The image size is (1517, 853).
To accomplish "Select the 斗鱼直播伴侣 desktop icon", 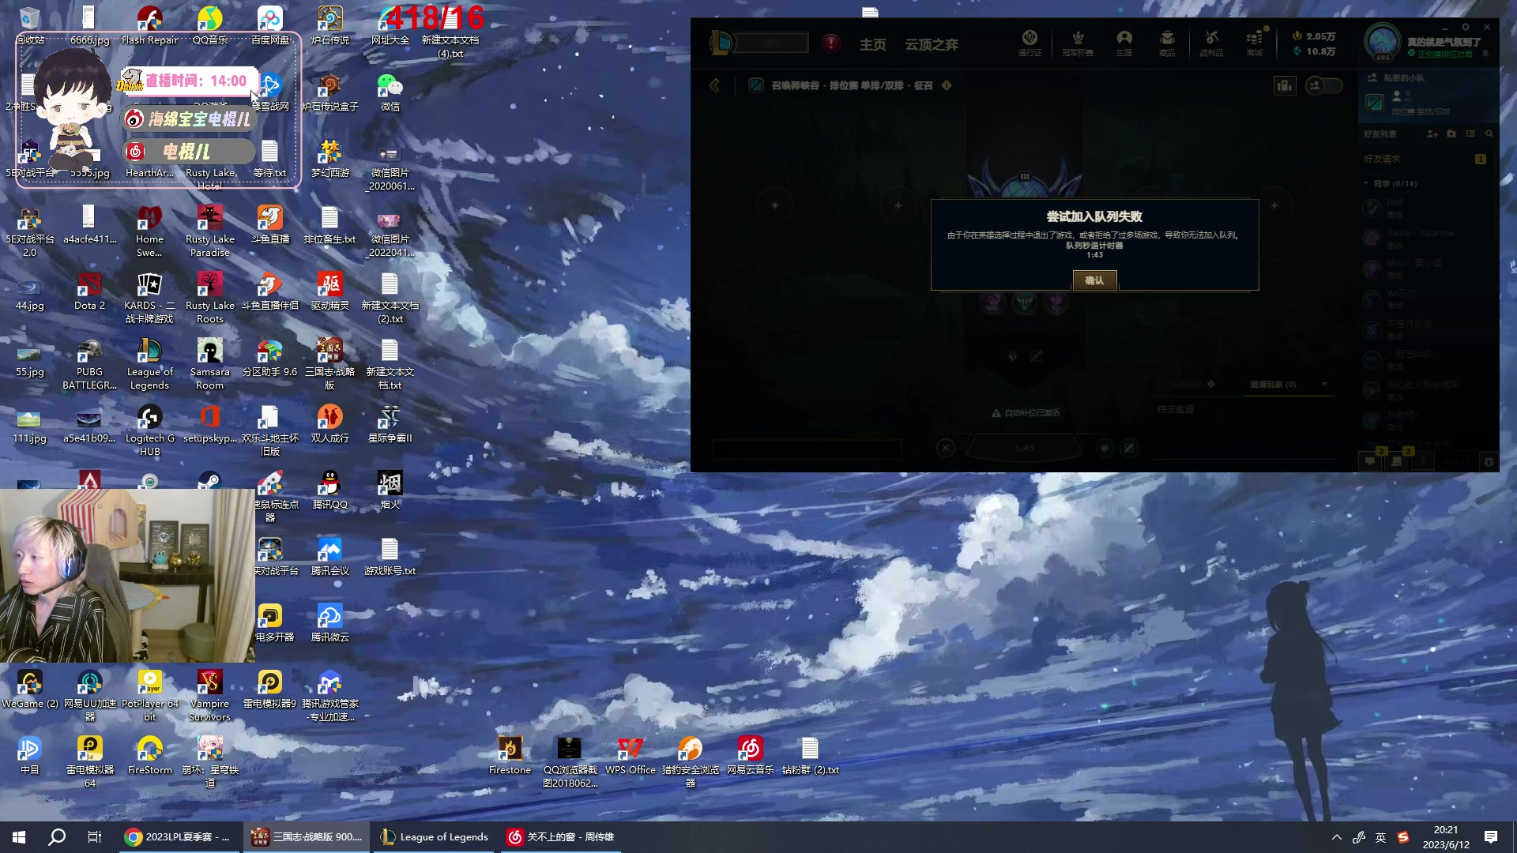I will [x=269, y=291].
